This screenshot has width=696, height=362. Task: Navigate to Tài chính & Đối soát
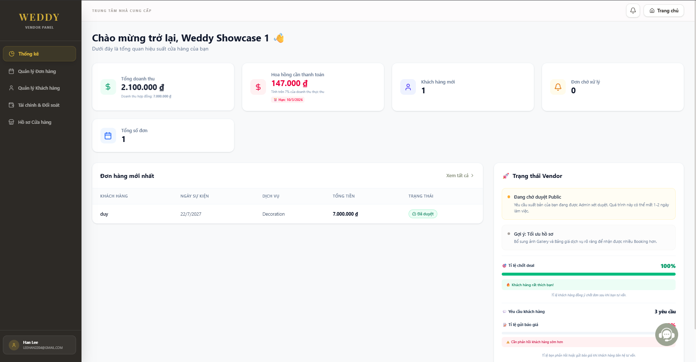39,105
